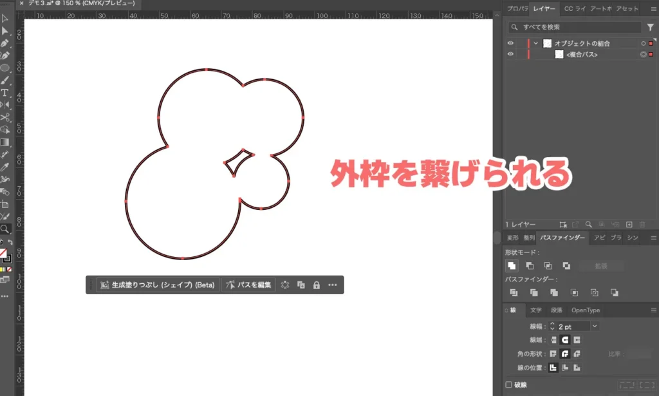Pick the Zoom tool magnifier
The image size is (659, 396).
tap(5, 229)
